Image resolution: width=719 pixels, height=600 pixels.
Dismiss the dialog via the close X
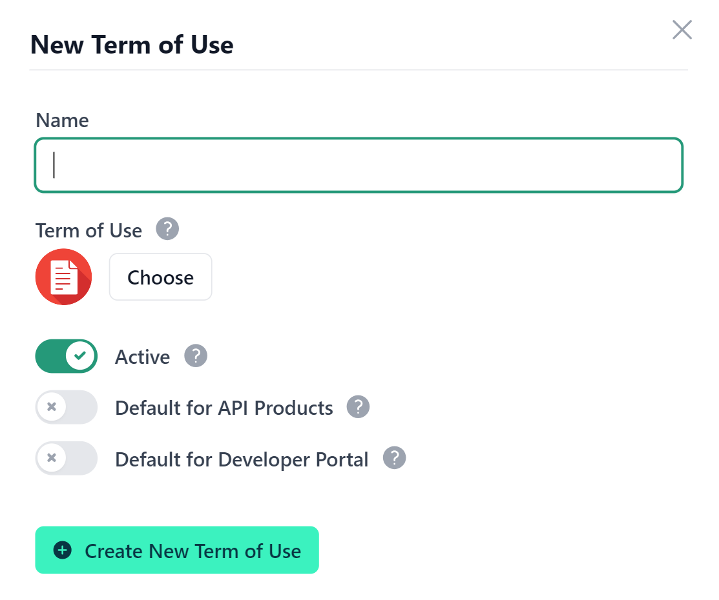pos(682,30)
